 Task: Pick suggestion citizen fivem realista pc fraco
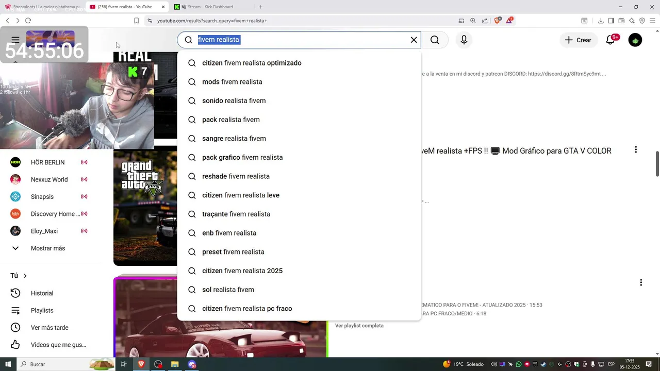pyautogui.click(x=299, y=309)
